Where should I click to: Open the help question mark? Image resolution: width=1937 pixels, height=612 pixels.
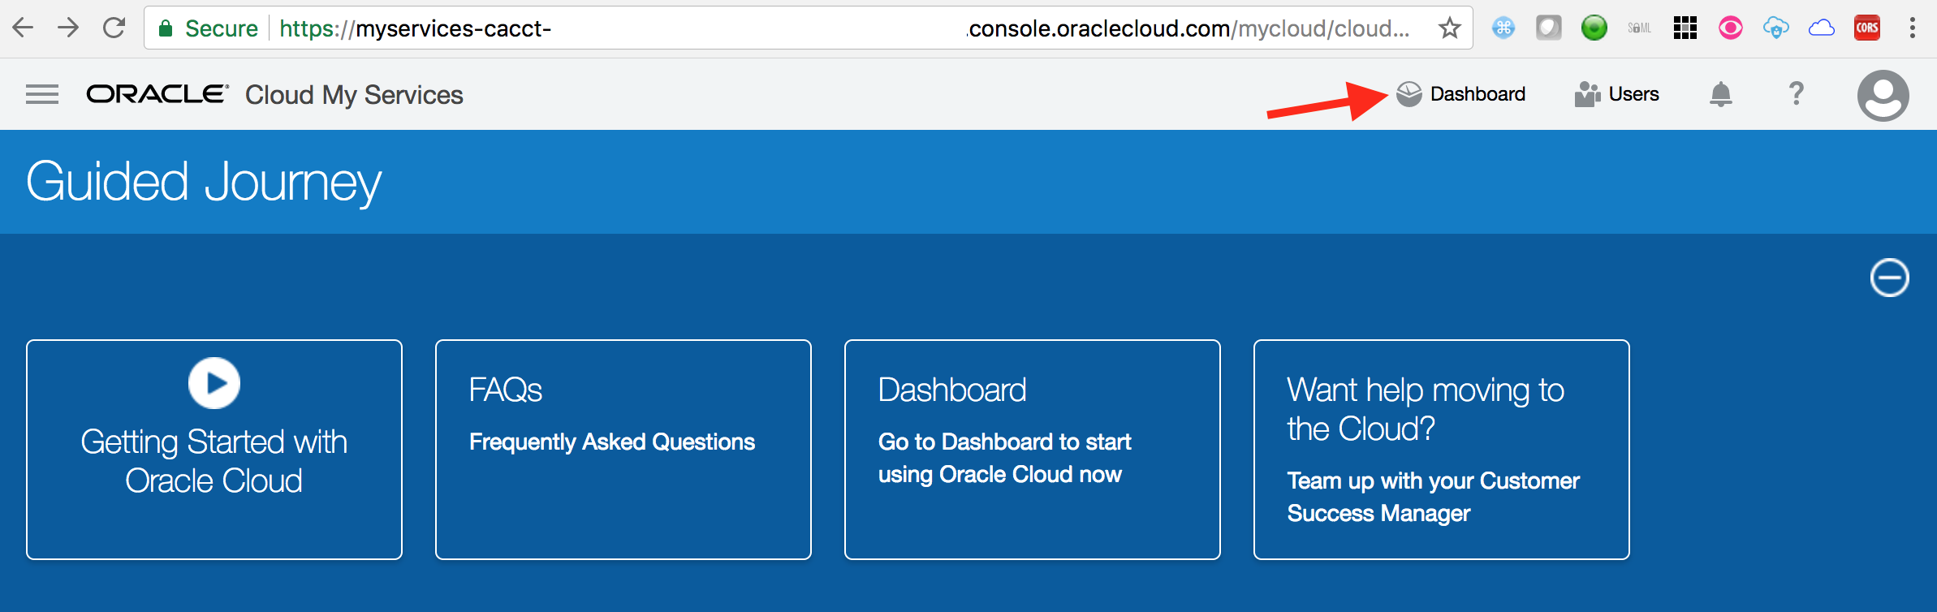point(1797,94)
